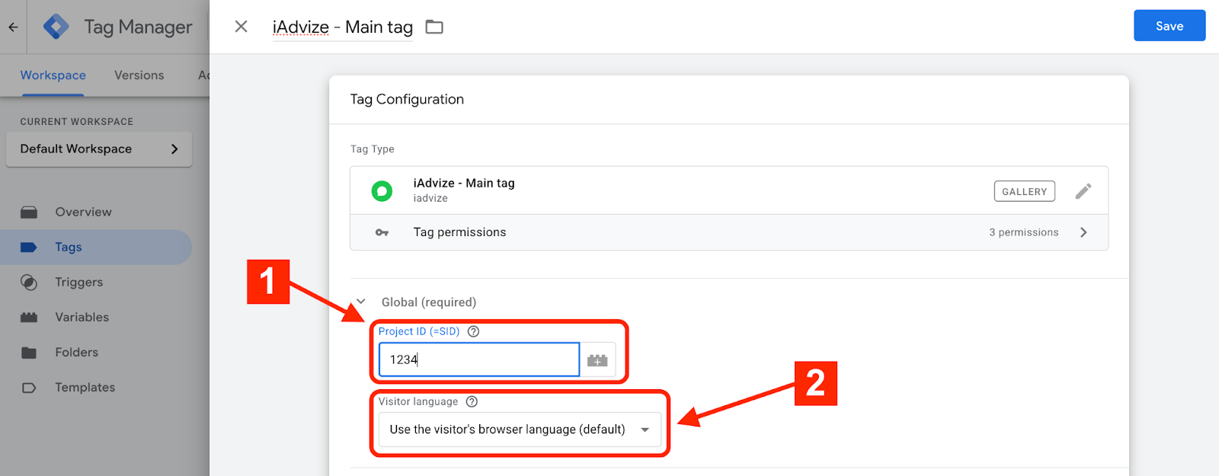Collapse the Global (required) section
This screenshot has width=1219, height=476.
(361, 302)
